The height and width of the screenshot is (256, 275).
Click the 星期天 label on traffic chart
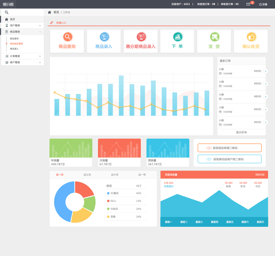[x=260, y=222]
